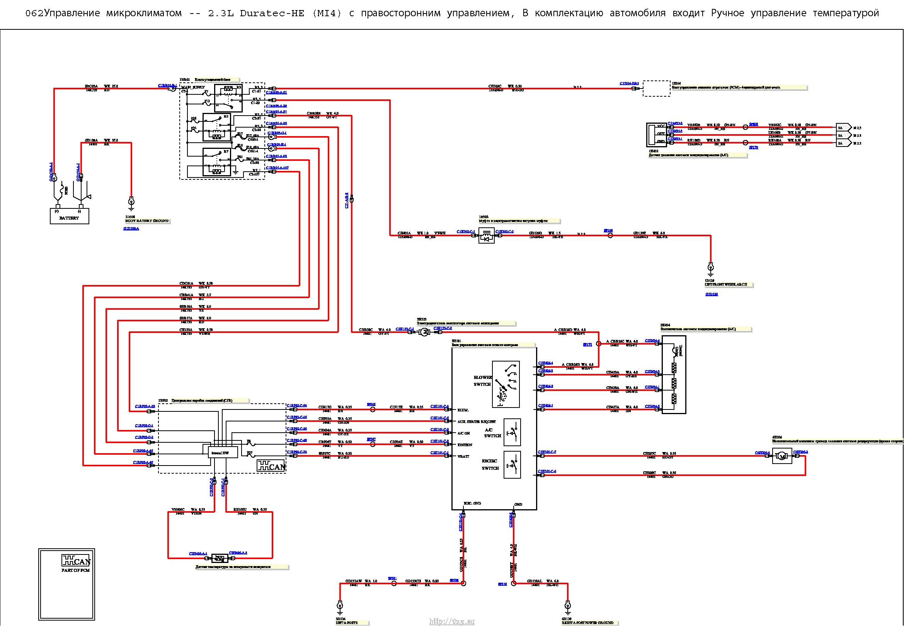
Task: Click the blower motor symbol 2H123
Action: coord(424,332)
